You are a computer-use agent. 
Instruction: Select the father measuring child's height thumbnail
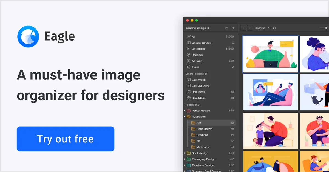[271, 131]
